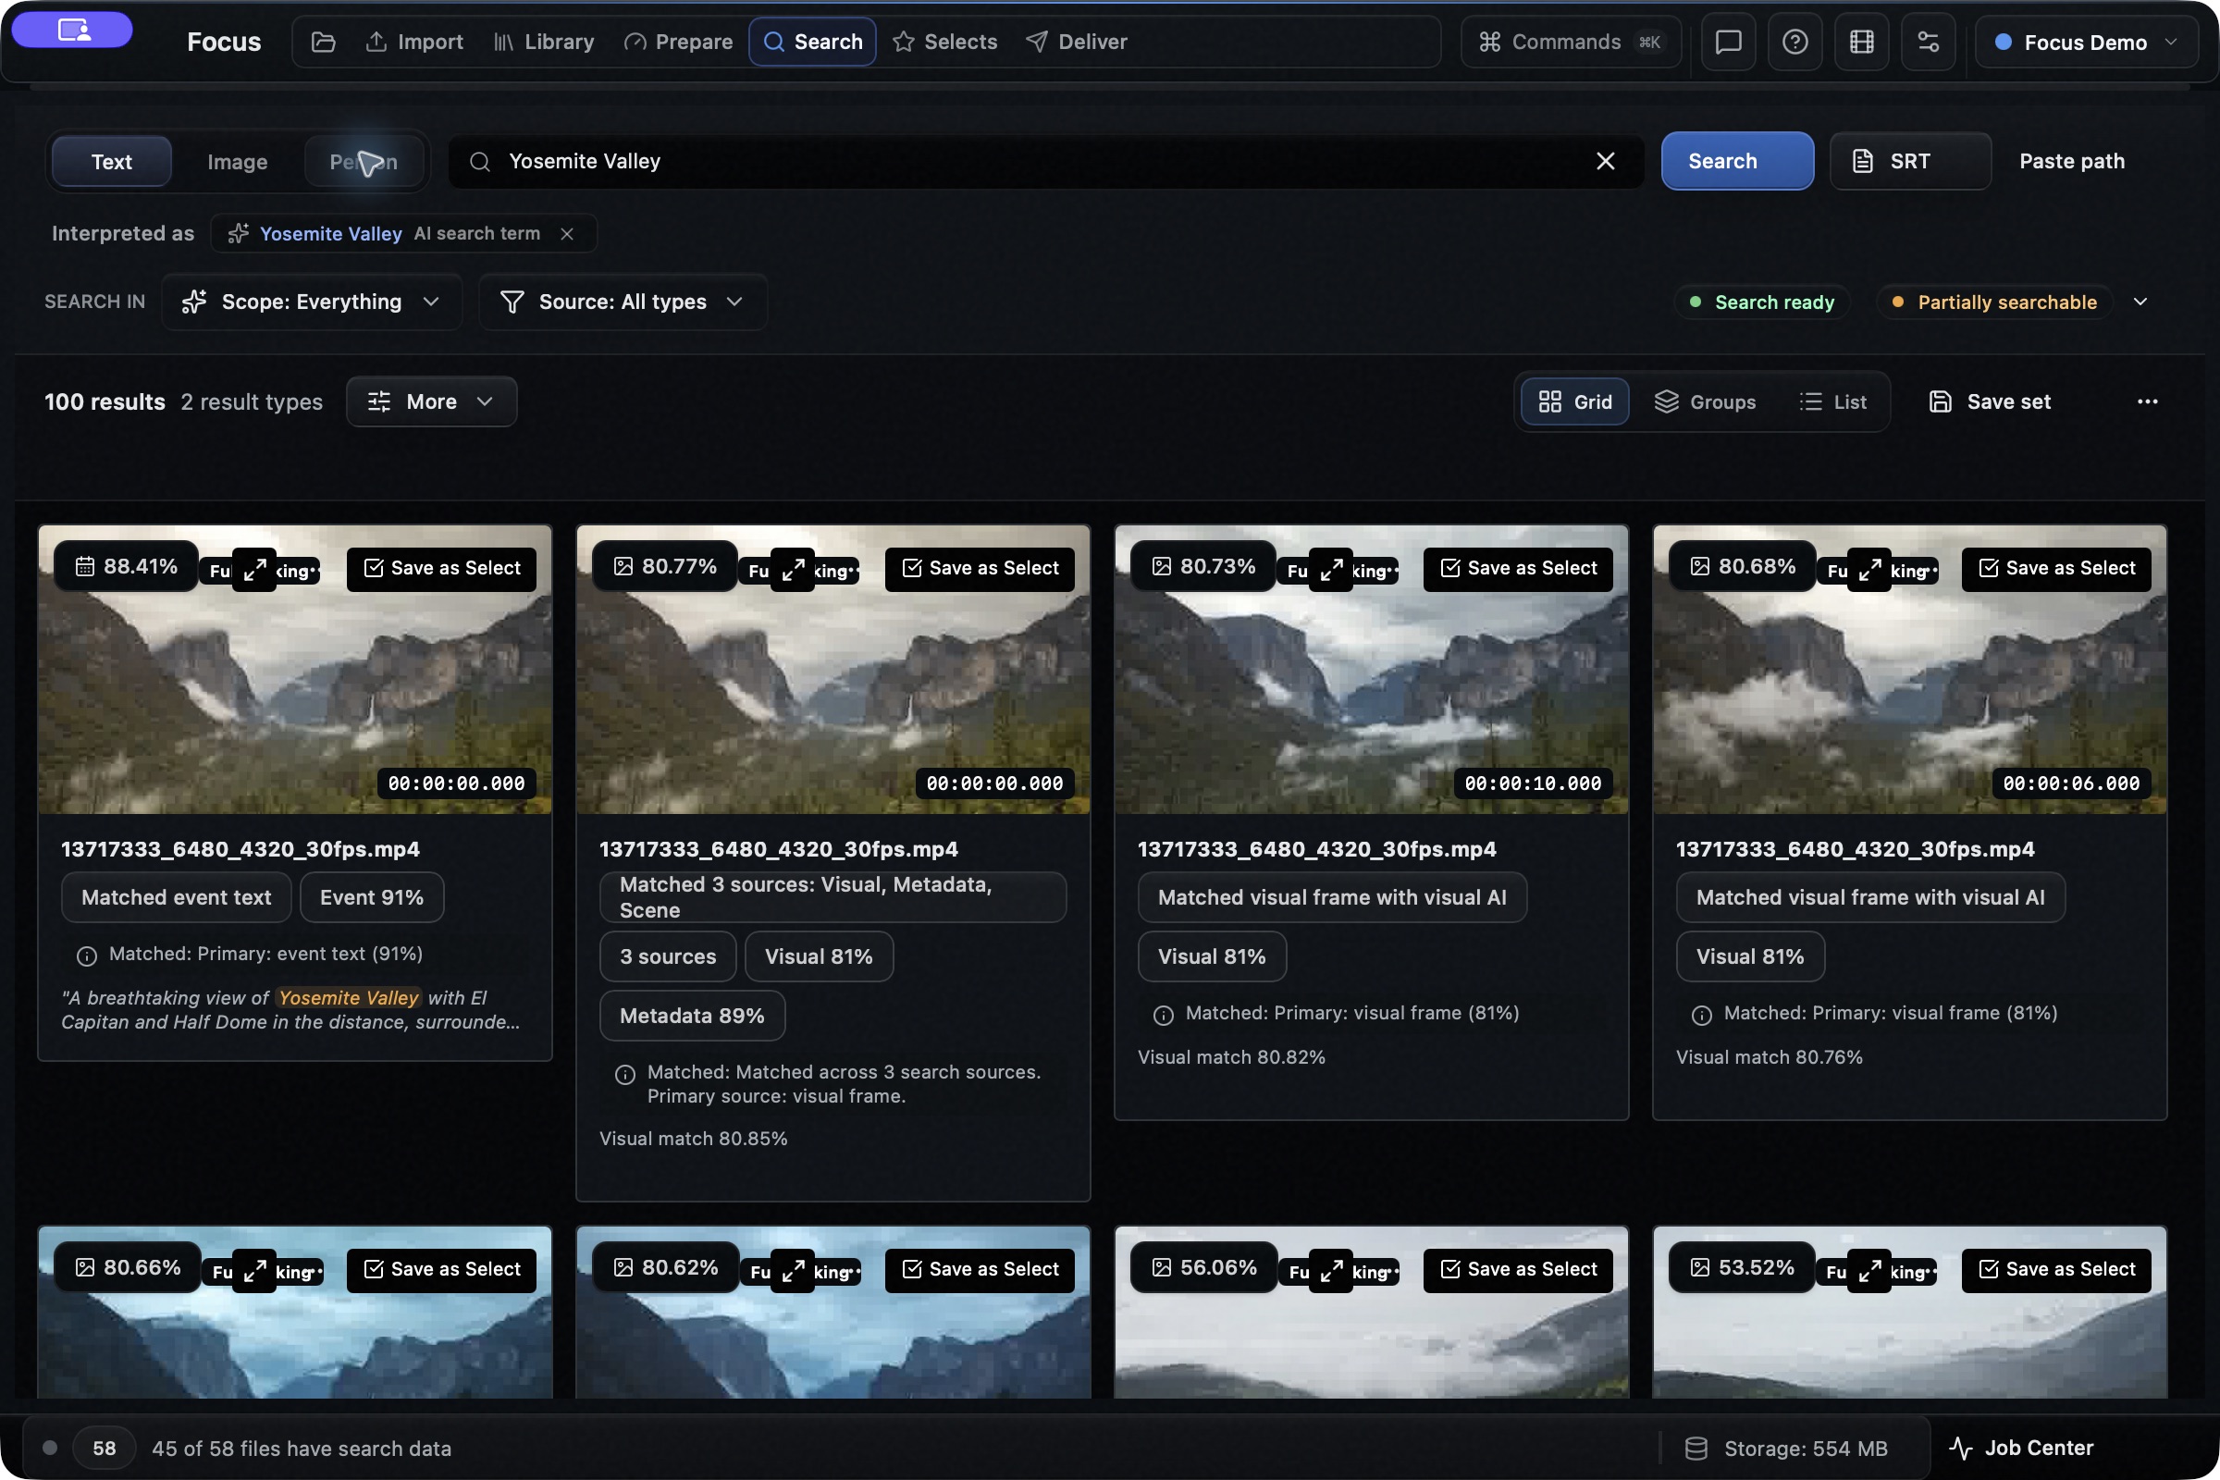Expand the 56.06% result card preview
The width and height of the screenshot is (2220, 1480).
1331,1271
